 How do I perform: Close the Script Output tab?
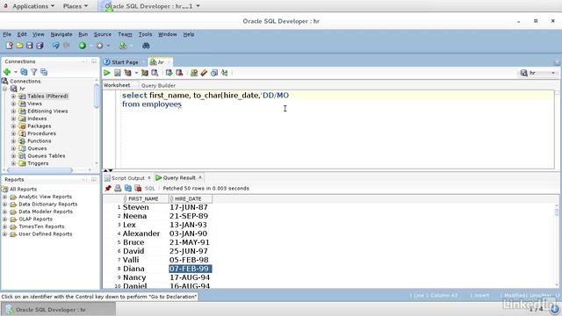(149, 177)
